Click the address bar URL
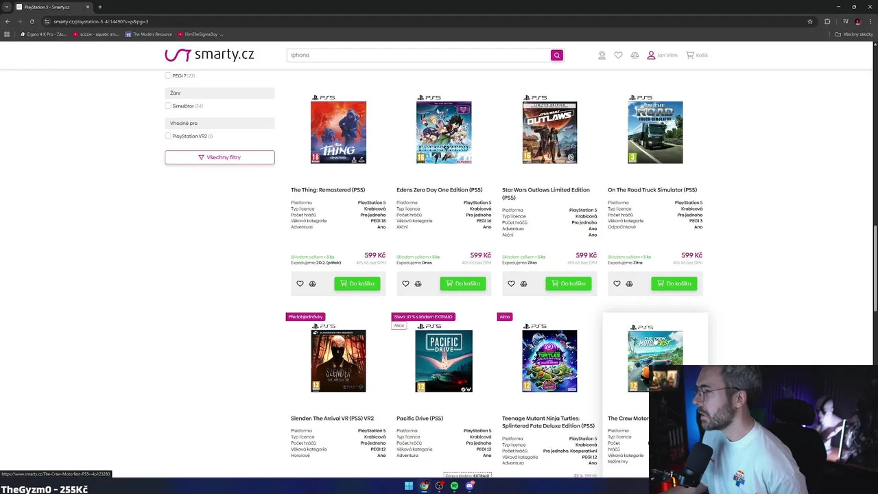 (x=101, y=21)
